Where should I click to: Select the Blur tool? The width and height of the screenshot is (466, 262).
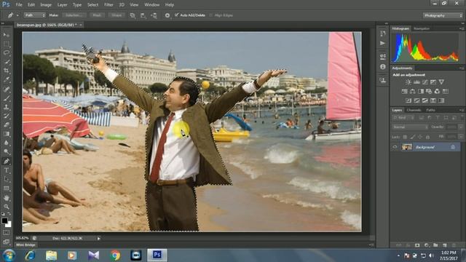pos(7,143)
